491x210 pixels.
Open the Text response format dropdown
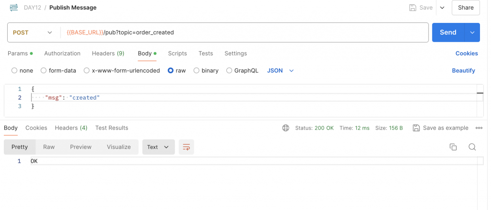158,147
